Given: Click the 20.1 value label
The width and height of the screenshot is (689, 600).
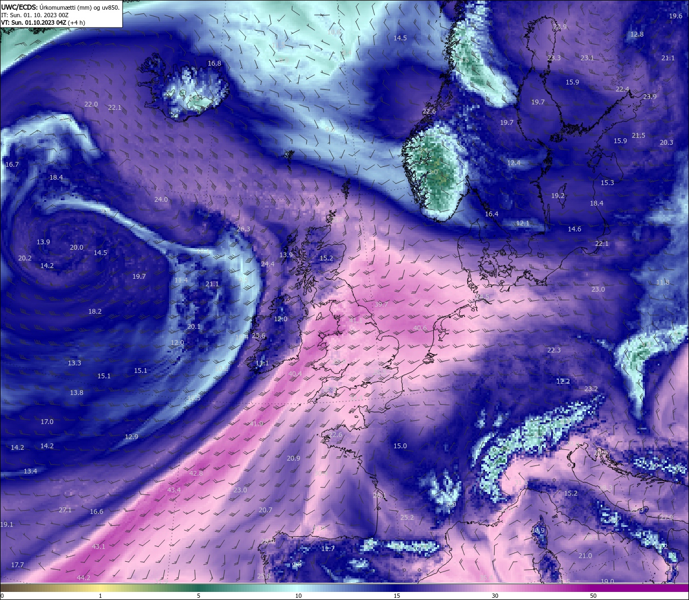Looking at the screenshot, I should pyautogui.click(x=194, y=327).
